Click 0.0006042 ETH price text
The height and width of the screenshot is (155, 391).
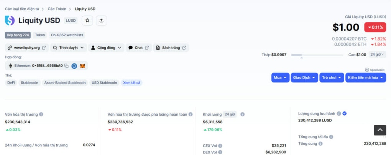coord(350,44)
